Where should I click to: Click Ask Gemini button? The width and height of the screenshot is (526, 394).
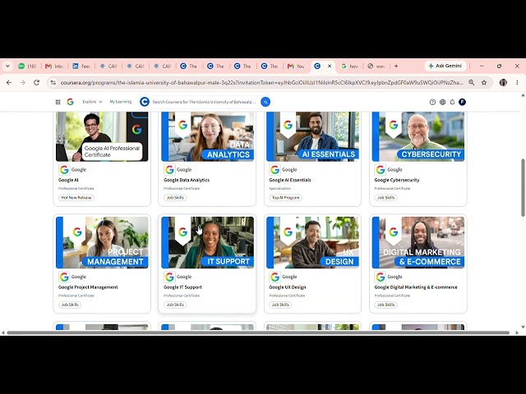point(445,66)
